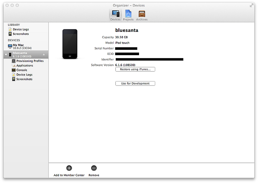This screenshot has height=183, width=258.
Task: Click the Provisioning Profiles icon
Action: 14,61
